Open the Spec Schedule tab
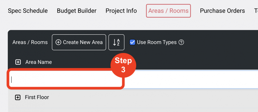This screenshot has height=112, width=258. (x=28, y=11)
